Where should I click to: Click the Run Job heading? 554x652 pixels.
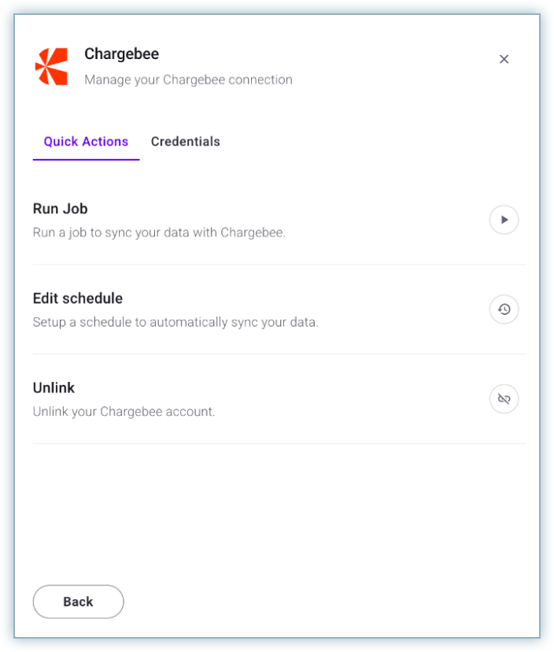pos(60,209)
